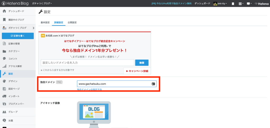Click 今なら独自ドメイン1年分プレゼント！ banner text

(x=95, y=51)
